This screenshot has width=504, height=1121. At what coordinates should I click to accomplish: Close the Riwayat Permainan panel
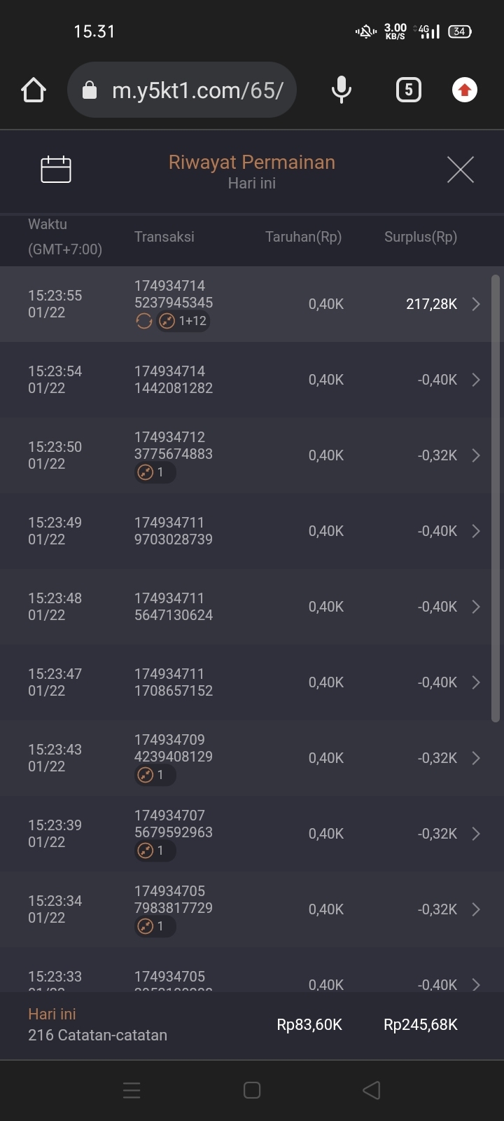coord(460,170)
